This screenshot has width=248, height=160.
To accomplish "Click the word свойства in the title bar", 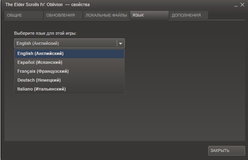I will pos(81,4).
